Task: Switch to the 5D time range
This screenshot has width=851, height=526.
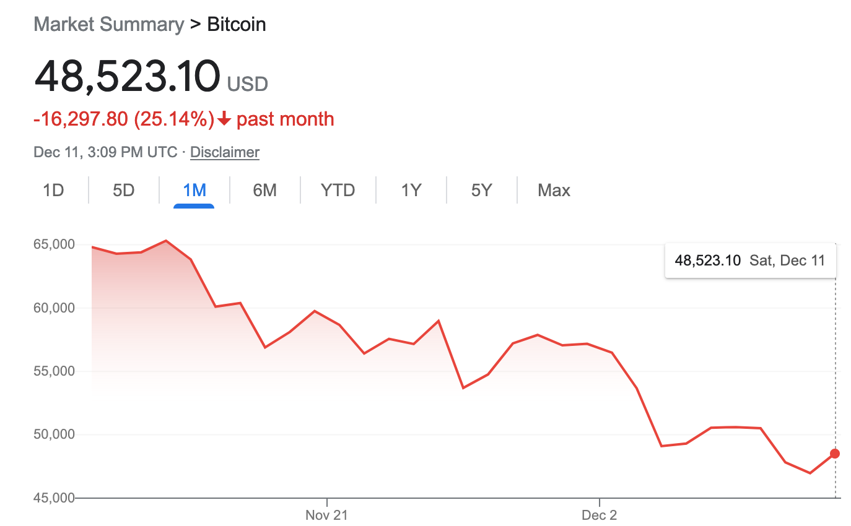Action: click(124, 191)
